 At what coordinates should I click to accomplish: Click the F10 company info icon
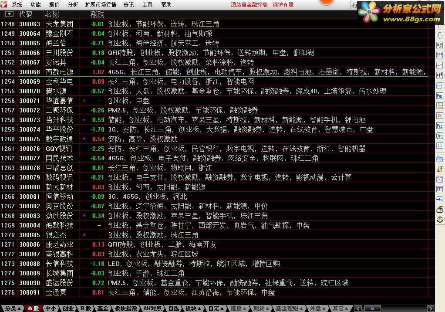(x=439, y=96)
